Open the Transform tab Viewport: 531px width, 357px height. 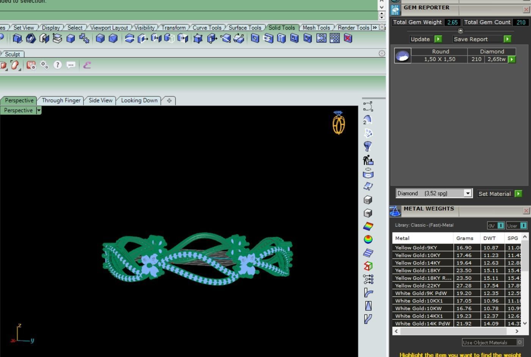[173, 28]
